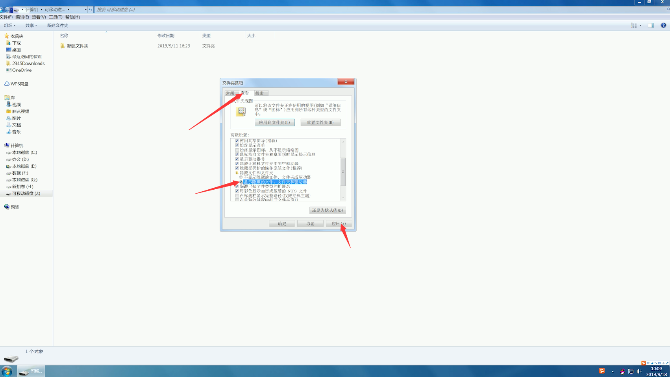Select 图片 library in sidebar

pyautogui.click(x=13, y=118)
